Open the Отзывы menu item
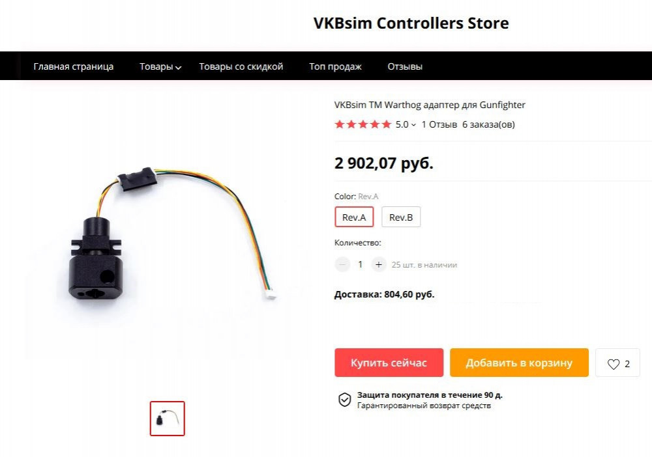Viewport: 652px width, 457px height. coord(405,66)
